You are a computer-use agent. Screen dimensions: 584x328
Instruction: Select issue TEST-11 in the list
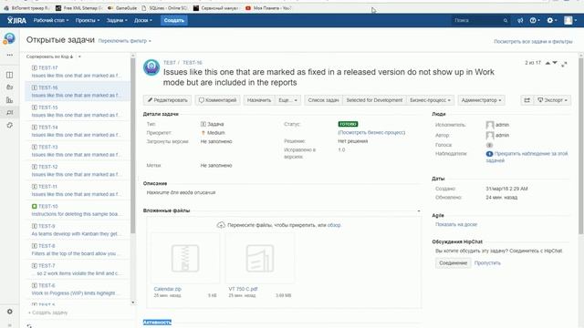(77, 190)
